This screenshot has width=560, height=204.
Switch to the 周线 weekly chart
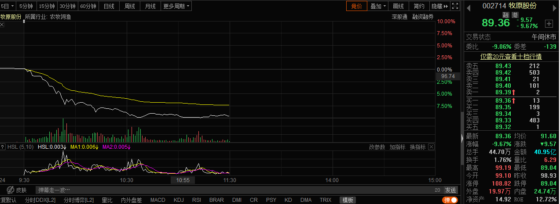(129, 6)
